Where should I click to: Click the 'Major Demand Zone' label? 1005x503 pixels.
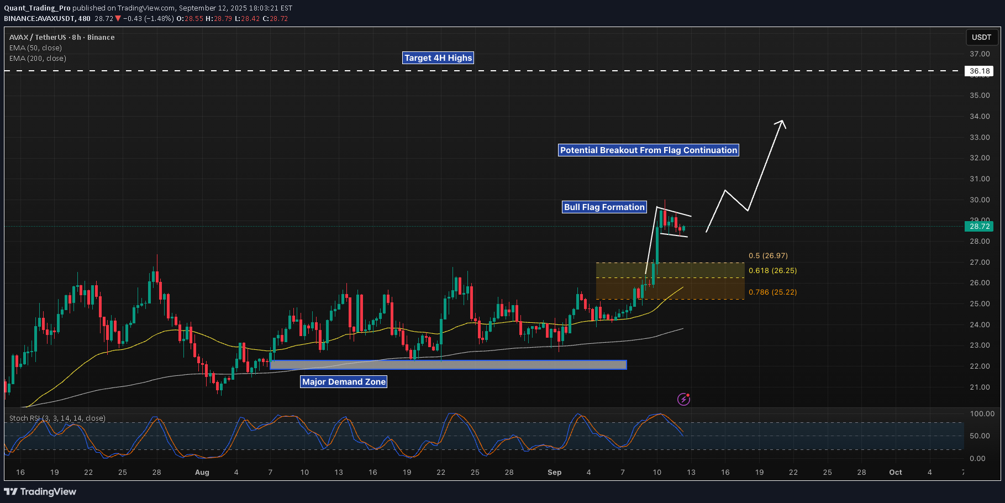tap(344, 382)
